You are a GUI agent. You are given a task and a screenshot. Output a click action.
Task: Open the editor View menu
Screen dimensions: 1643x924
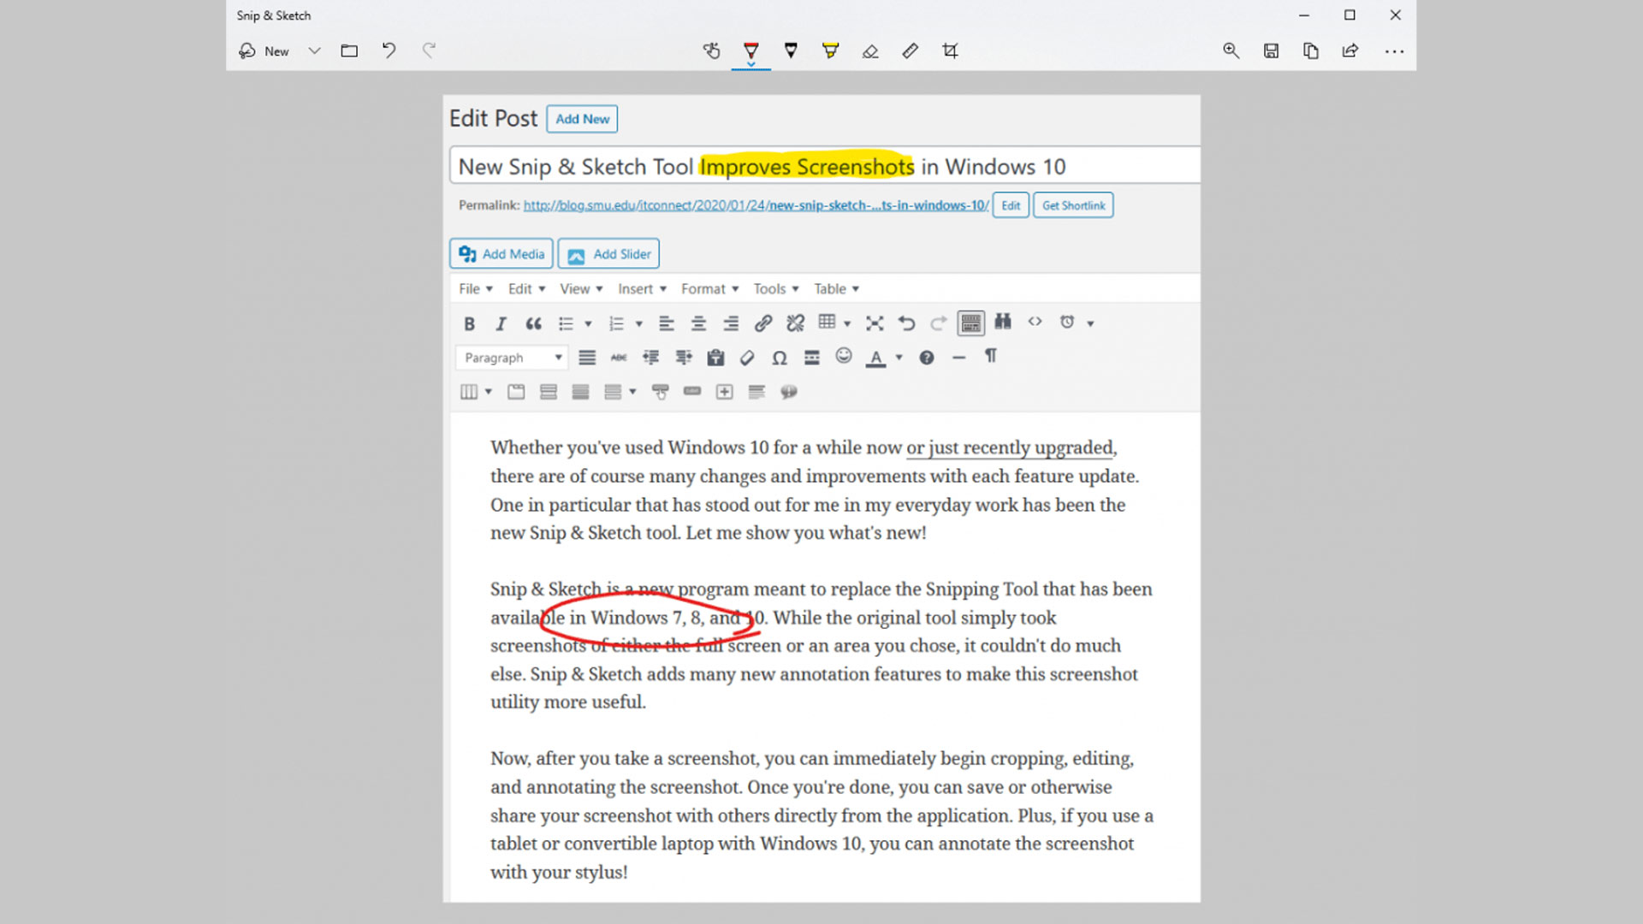point(581,289)
